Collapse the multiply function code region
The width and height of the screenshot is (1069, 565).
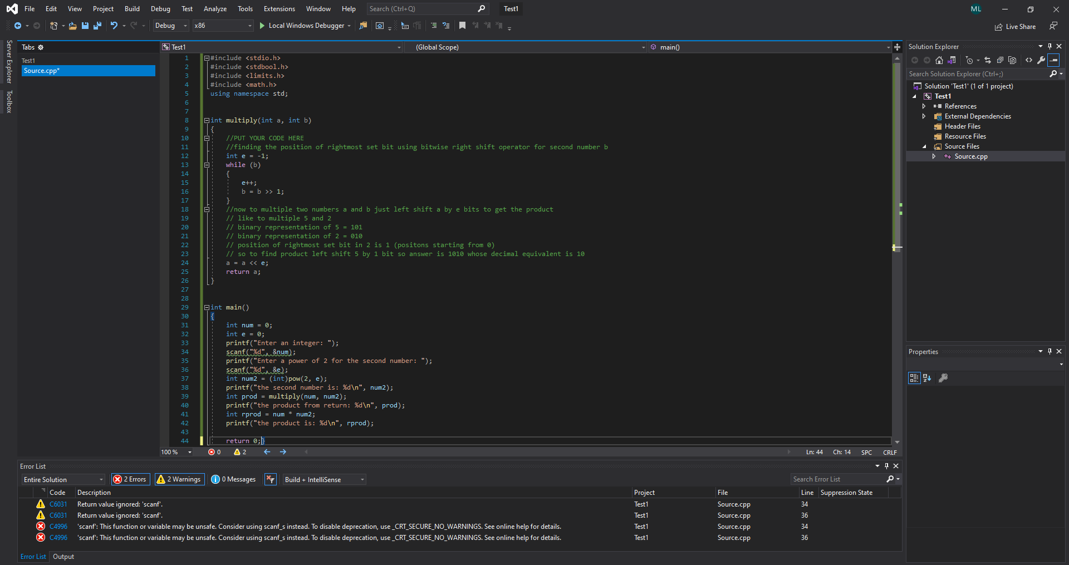pos(206,120)
